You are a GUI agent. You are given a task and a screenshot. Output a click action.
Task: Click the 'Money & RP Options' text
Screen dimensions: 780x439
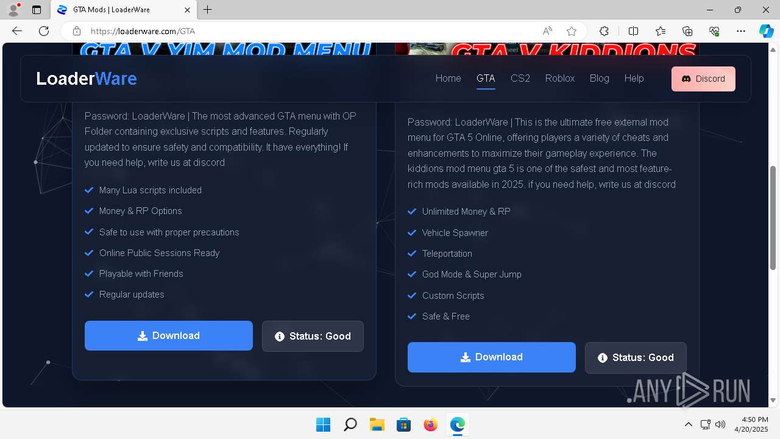click(x=141, y=211)
